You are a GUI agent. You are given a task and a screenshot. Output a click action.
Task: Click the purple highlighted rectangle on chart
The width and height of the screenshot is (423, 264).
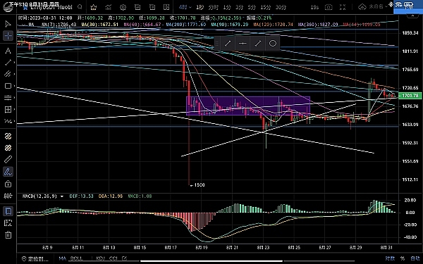[248, 106]
